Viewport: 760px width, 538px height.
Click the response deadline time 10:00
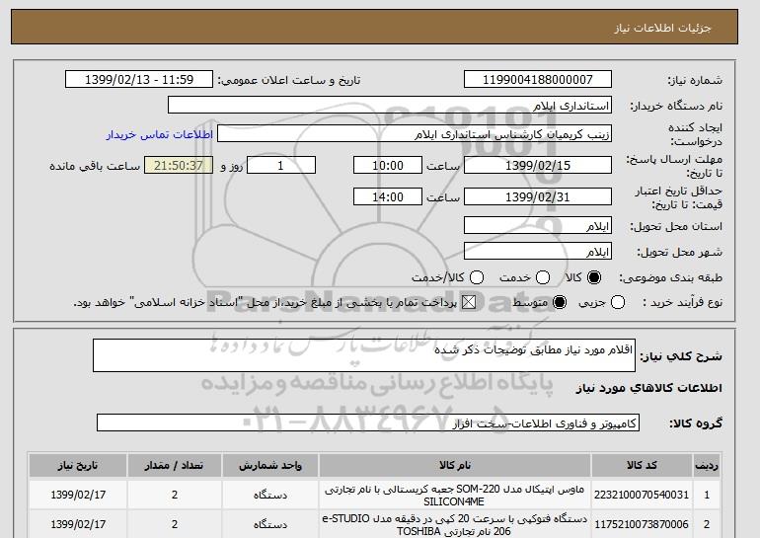coord(388,165)
